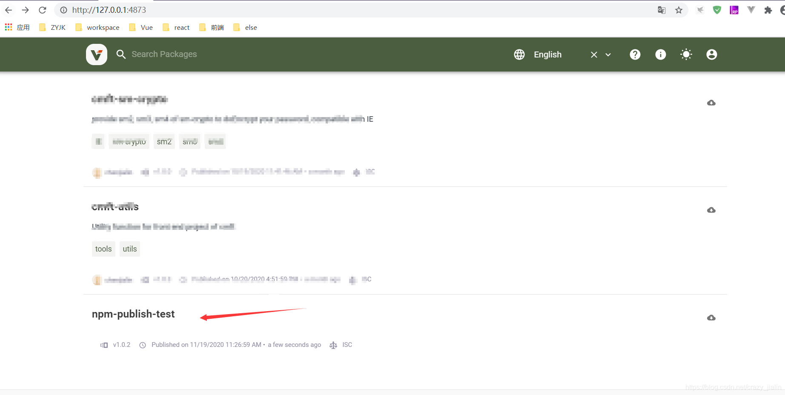
Task: Open the react bookmark folder
Action: [x=176, y=27]
